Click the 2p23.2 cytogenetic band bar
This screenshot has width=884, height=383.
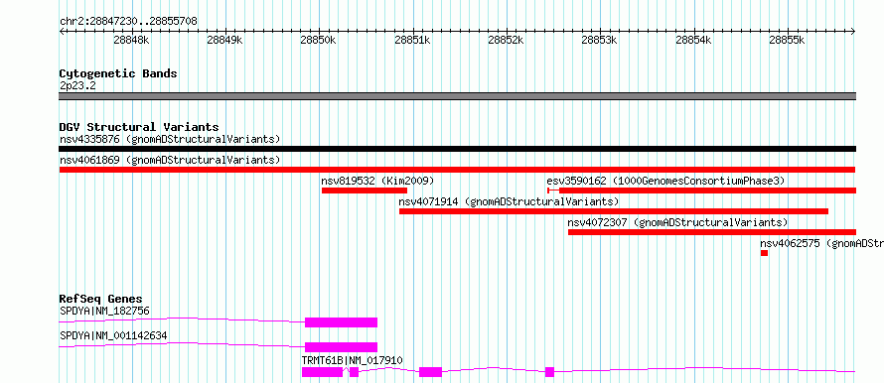(x=457, y=96)
